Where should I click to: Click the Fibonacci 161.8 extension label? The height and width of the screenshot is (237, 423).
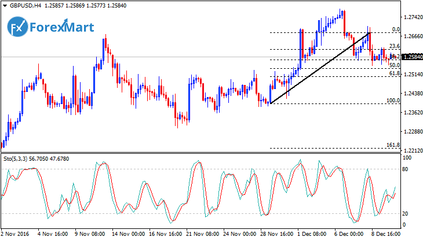point(393,145)
